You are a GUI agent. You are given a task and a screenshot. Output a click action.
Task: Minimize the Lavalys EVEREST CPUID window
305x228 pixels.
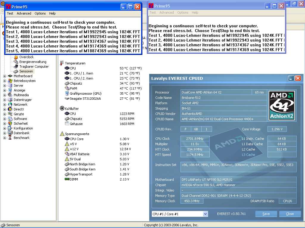pyautogui.click(x=291, y=78)
